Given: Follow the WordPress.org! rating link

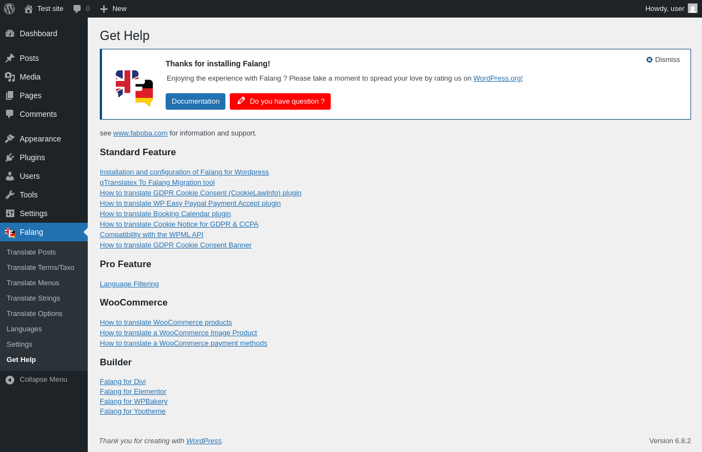Looking at the screenshot, I should coord(498,78).
